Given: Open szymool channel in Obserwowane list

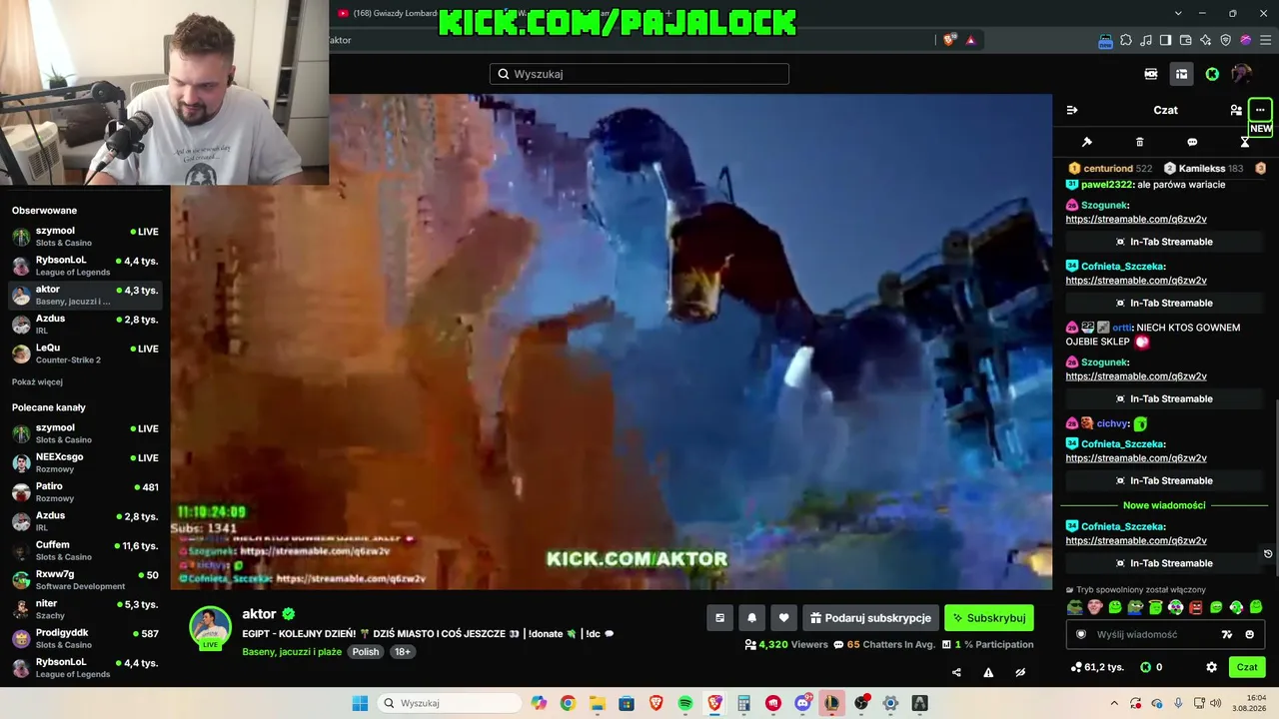Looking at the screenshot, I should pyautogui.click(x=85, y=236).
